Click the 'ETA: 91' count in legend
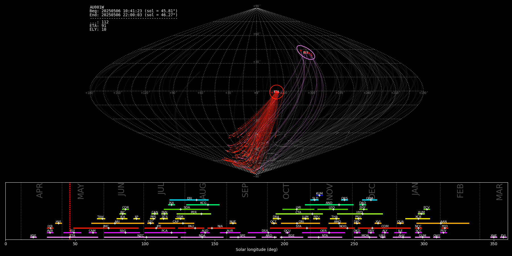 pos(98,26)
